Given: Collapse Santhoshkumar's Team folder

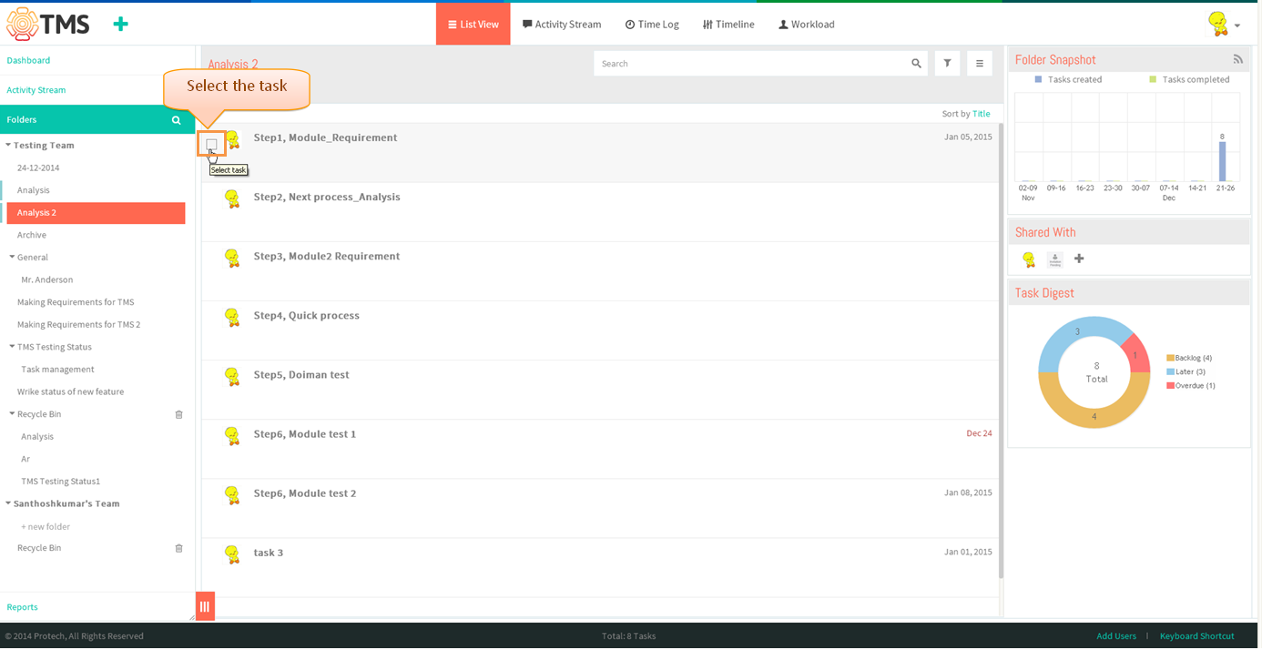Looking at the screenshot, I should tap(8, 503).
